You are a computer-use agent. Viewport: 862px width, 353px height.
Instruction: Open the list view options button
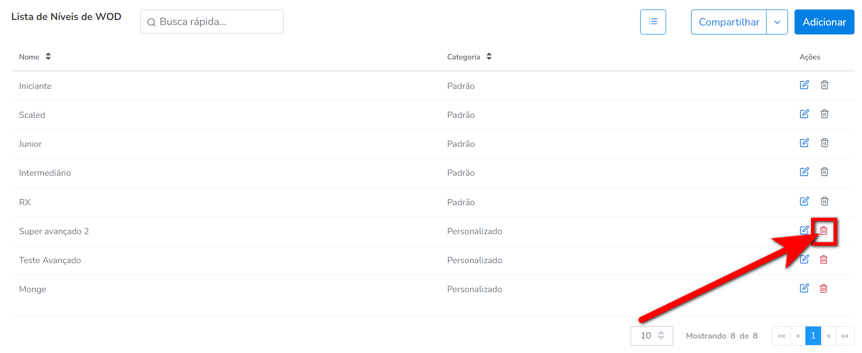[x=653, y=22]
